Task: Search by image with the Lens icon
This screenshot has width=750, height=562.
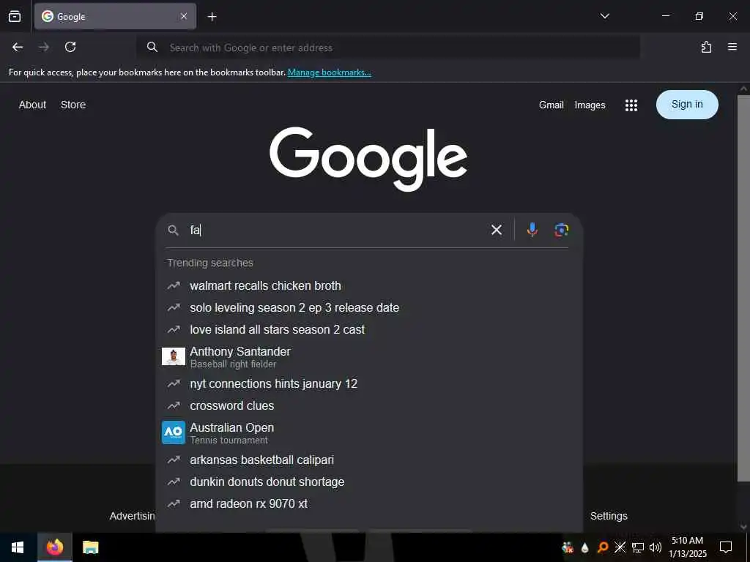Action: click(562, 230)
